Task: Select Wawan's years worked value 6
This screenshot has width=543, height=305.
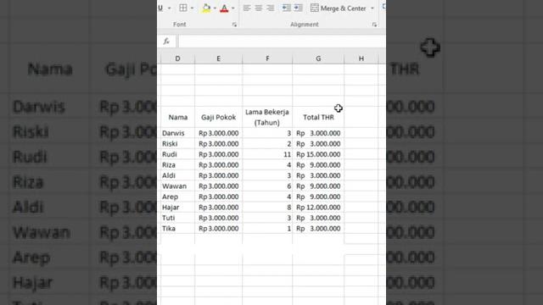Action: (267, 186)
